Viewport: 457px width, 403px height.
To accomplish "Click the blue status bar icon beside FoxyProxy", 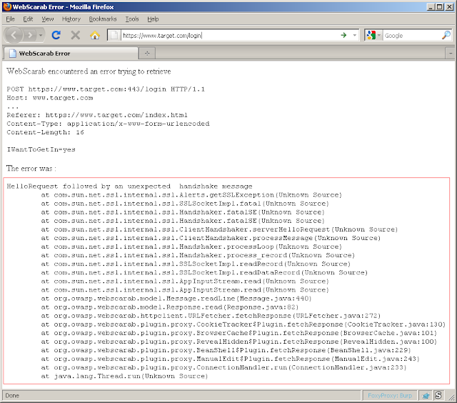I will click(426, 396).
